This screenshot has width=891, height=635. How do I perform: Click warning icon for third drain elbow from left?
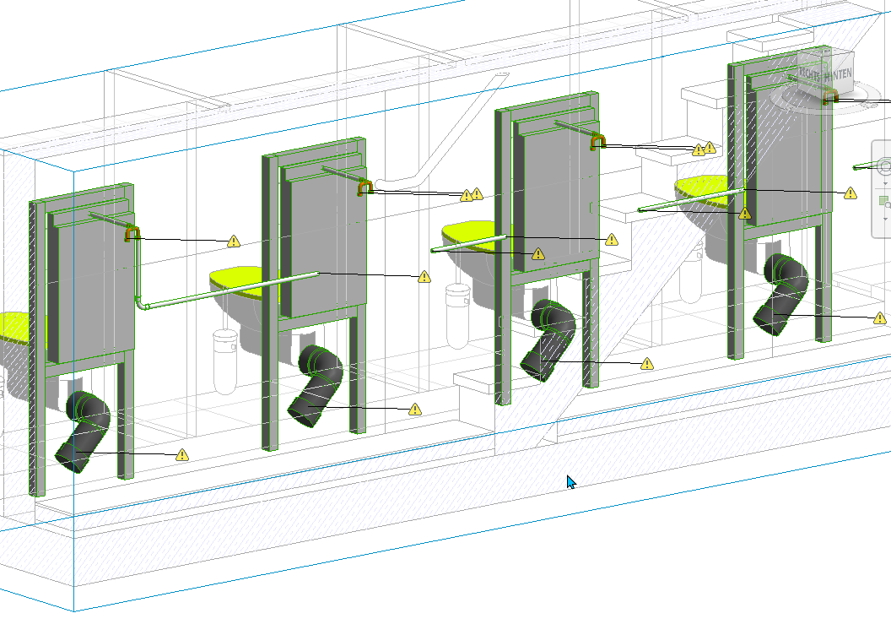pos(646,364)
